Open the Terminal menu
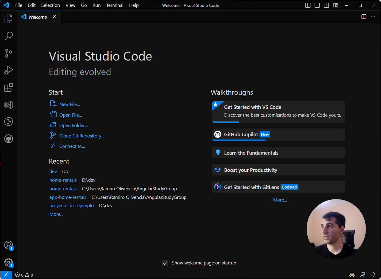 tap(115, 5)
